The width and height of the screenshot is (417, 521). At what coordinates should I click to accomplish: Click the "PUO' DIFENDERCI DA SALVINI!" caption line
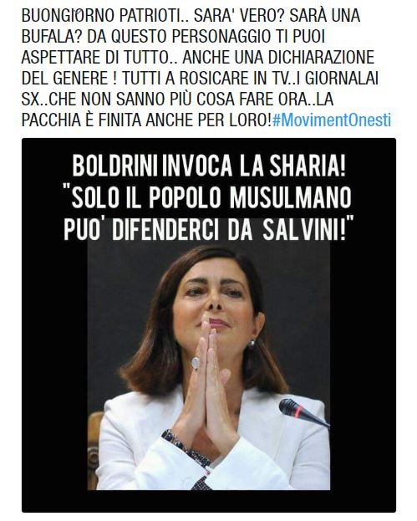pyautogui.click(x=209, y=229)
